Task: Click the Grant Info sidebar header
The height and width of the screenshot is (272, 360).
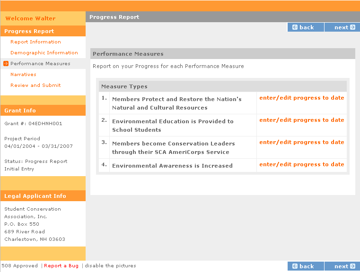Action: tap(20, 110)
